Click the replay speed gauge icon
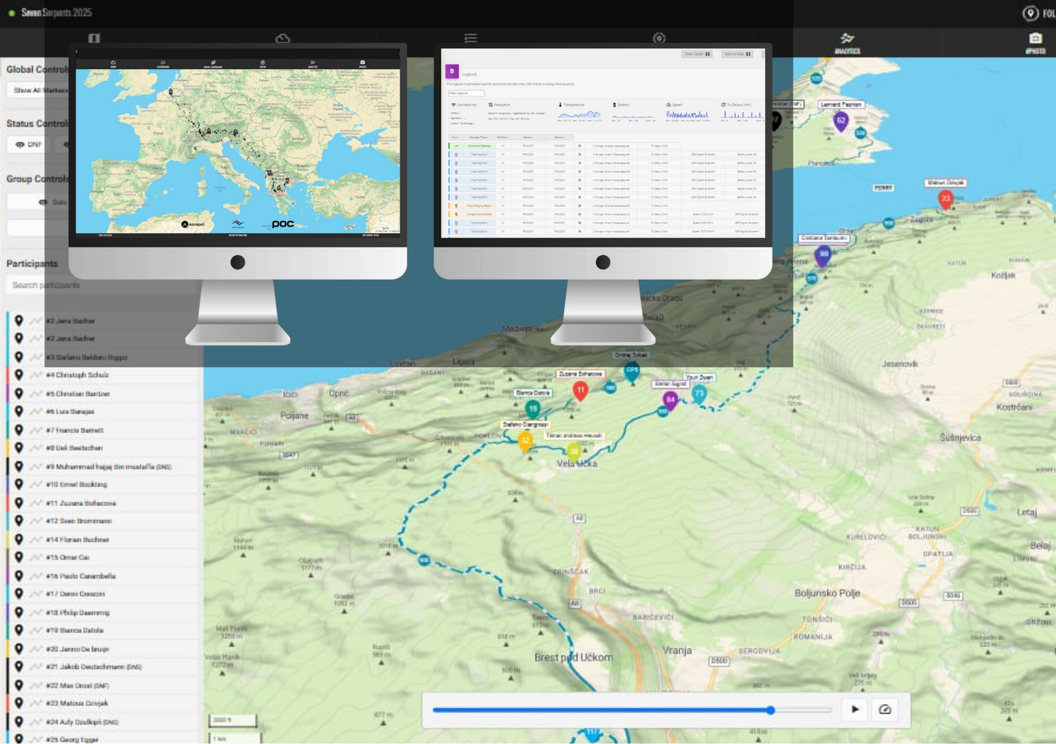 pos(885,710)
